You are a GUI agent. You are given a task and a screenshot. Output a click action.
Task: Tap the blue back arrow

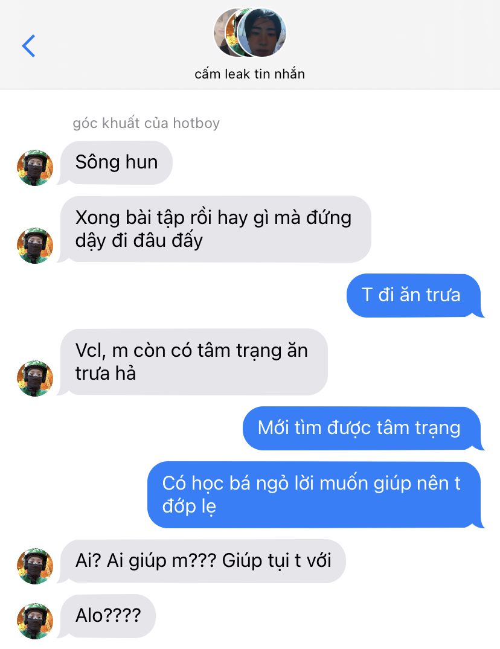(x=28, y=45)
